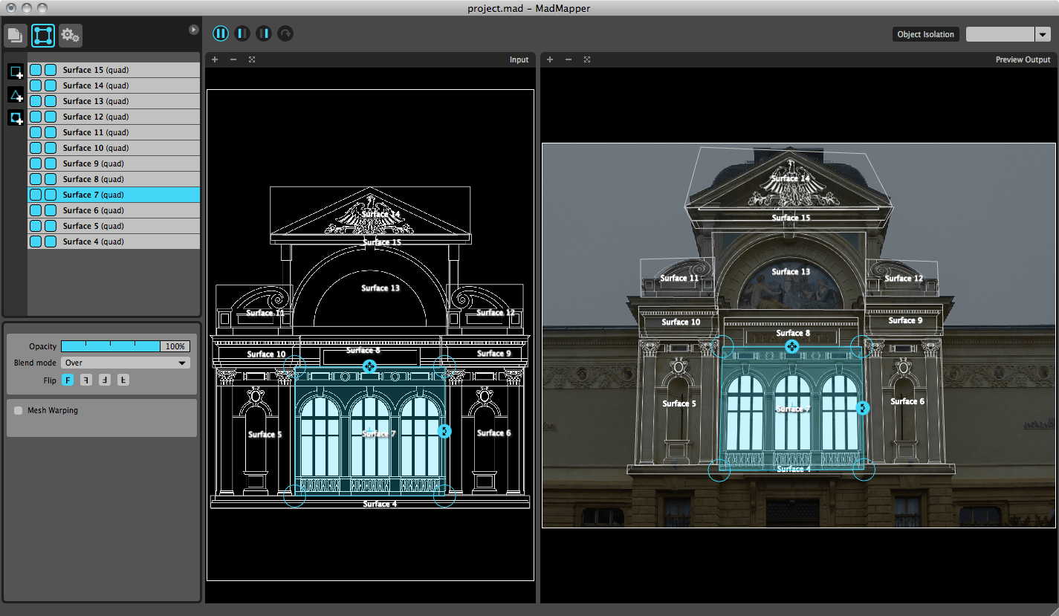Zoom in on the Input view
Image resolution: width=1059 pixels, height=616 pixels.
(215, 59)
